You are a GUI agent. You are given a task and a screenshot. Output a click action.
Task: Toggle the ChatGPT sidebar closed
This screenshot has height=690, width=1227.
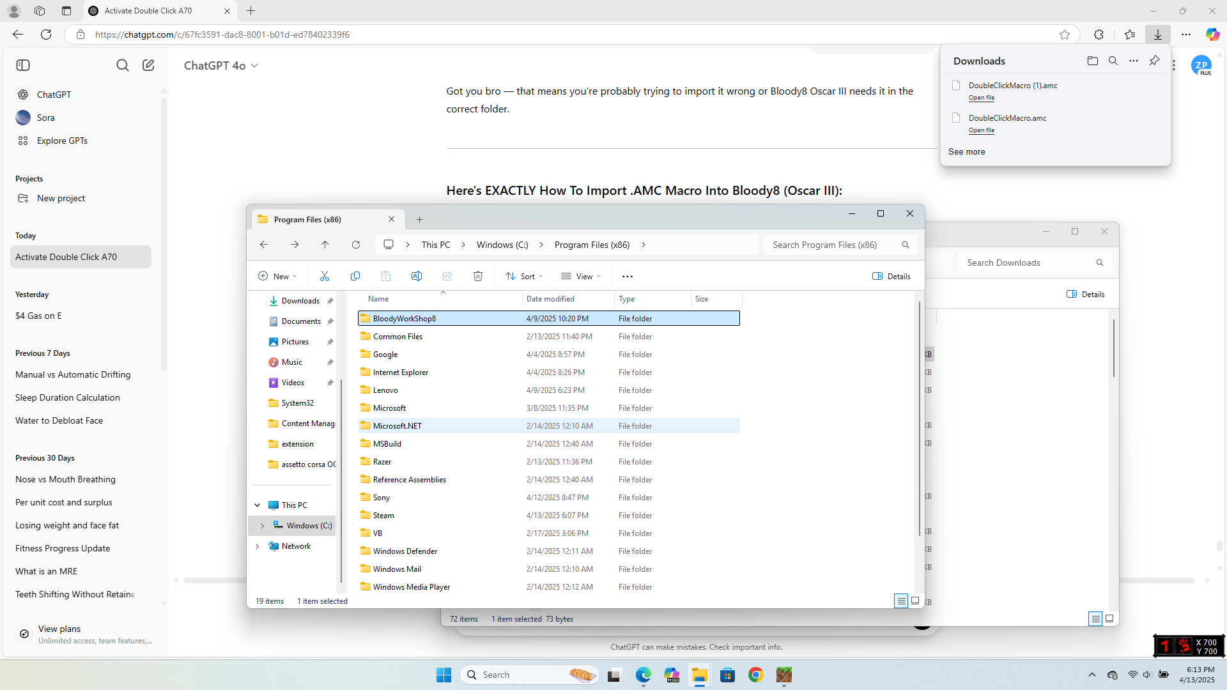(23, 65)
